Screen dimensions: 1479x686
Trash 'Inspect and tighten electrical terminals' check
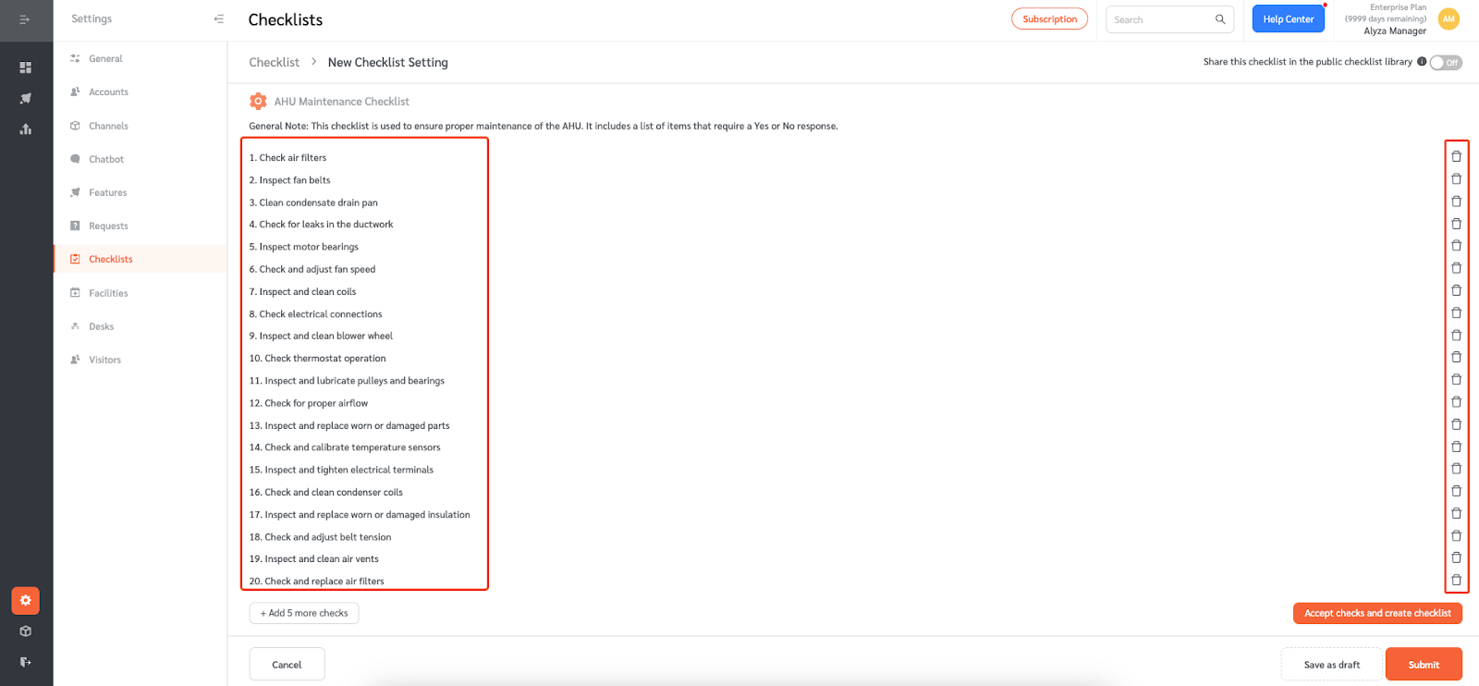pos(1456,469)
